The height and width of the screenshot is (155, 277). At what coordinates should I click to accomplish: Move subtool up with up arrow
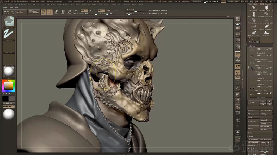(263, 101)
